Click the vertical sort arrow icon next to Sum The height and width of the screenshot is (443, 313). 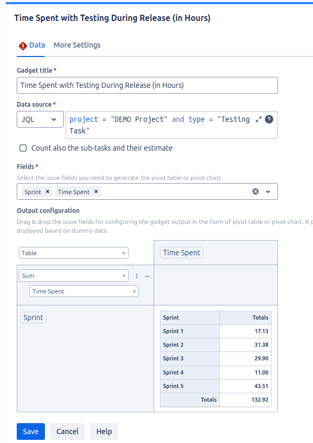(136, 276)
